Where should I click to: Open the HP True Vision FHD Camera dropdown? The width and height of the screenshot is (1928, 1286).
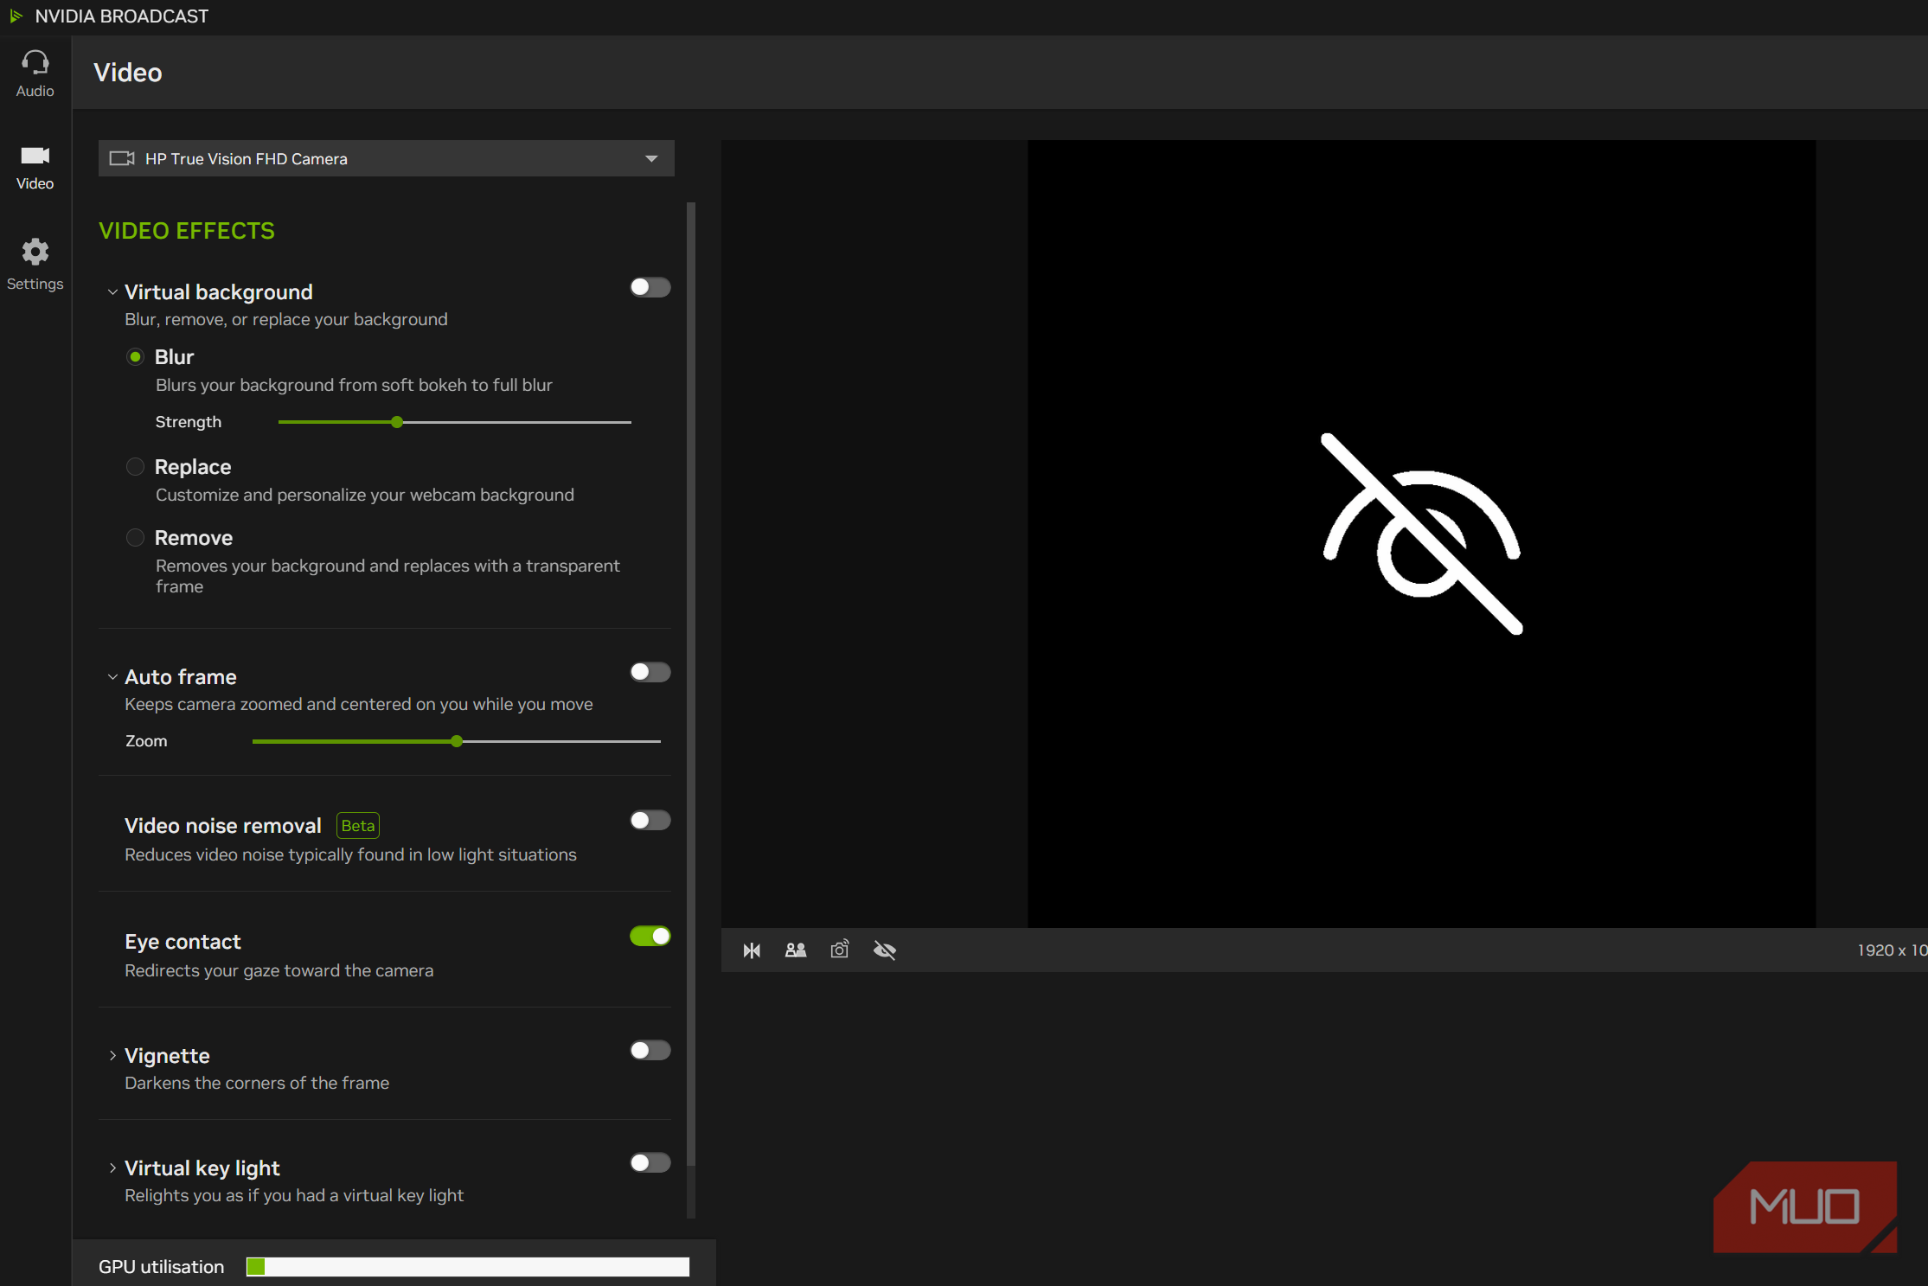(387, 158)
